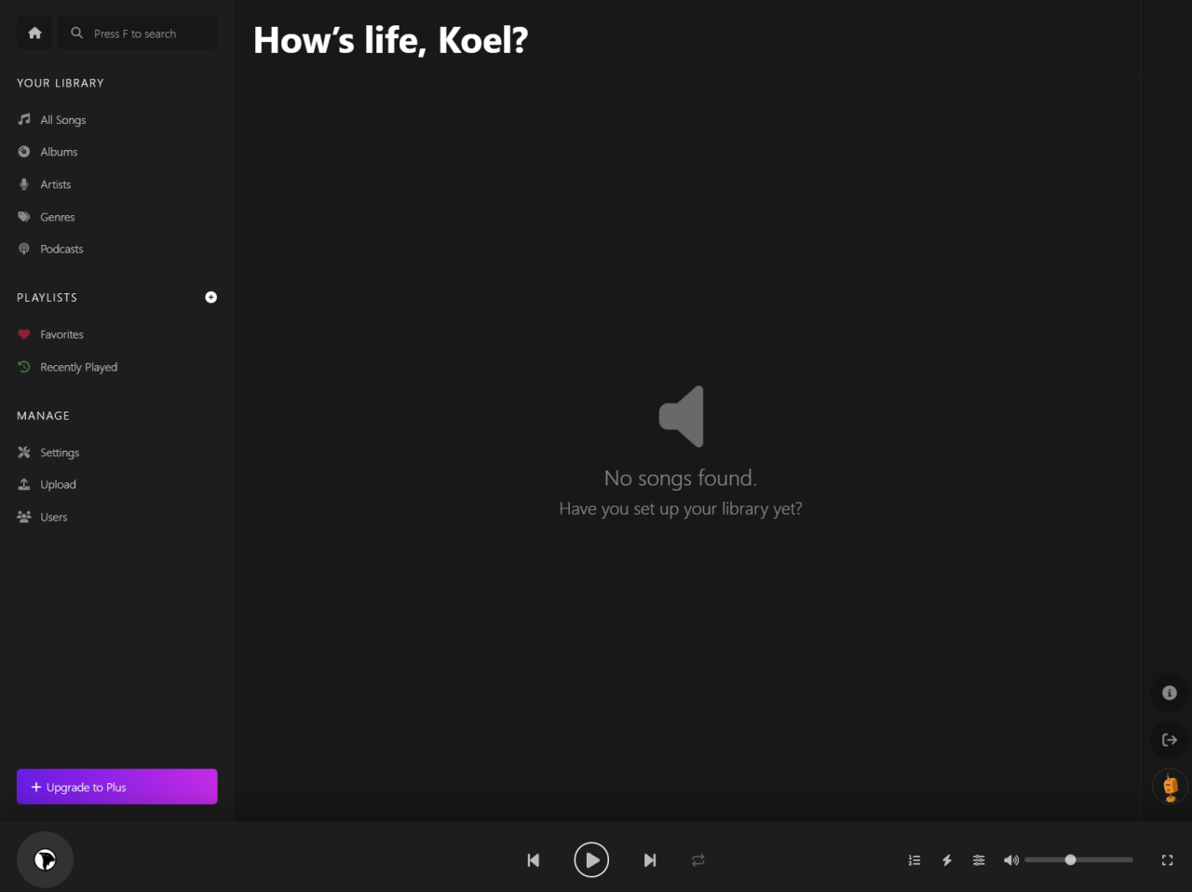Log out with the exit icon

(x=1170, y=740)
